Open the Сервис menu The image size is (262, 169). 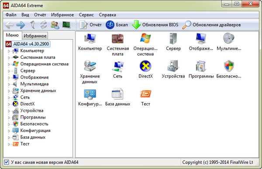tap(86, 15)
